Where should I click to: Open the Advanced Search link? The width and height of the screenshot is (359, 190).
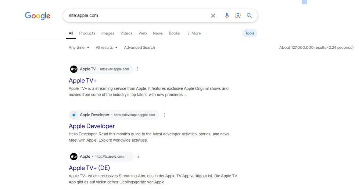(139, 47)
